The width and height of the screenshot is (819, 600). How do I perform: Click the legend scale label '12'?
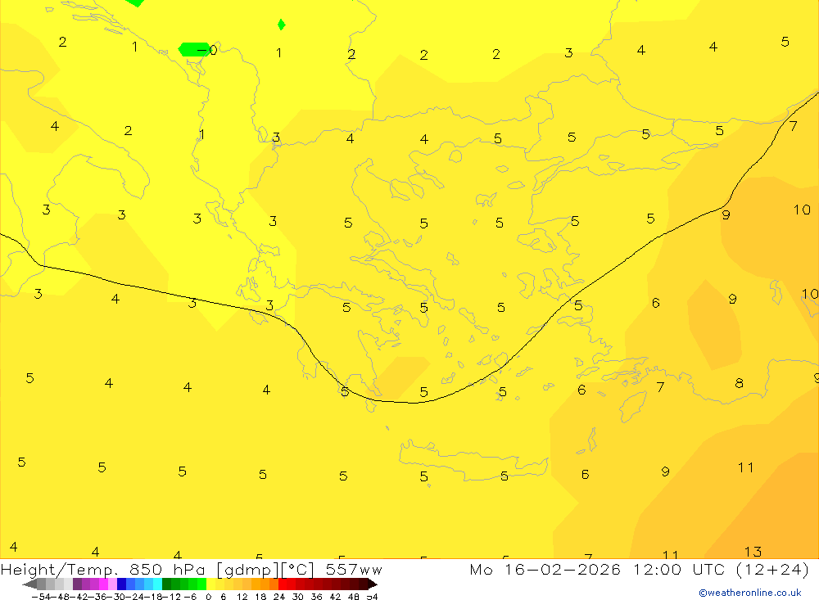[242, 597]
